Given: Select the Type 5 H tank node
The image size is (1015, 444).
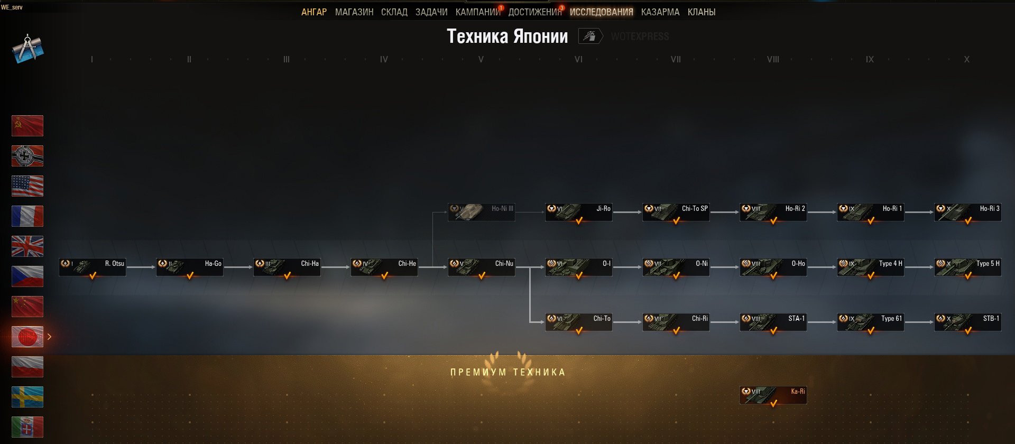Looking at the screenshot, I should pos(967,267).
